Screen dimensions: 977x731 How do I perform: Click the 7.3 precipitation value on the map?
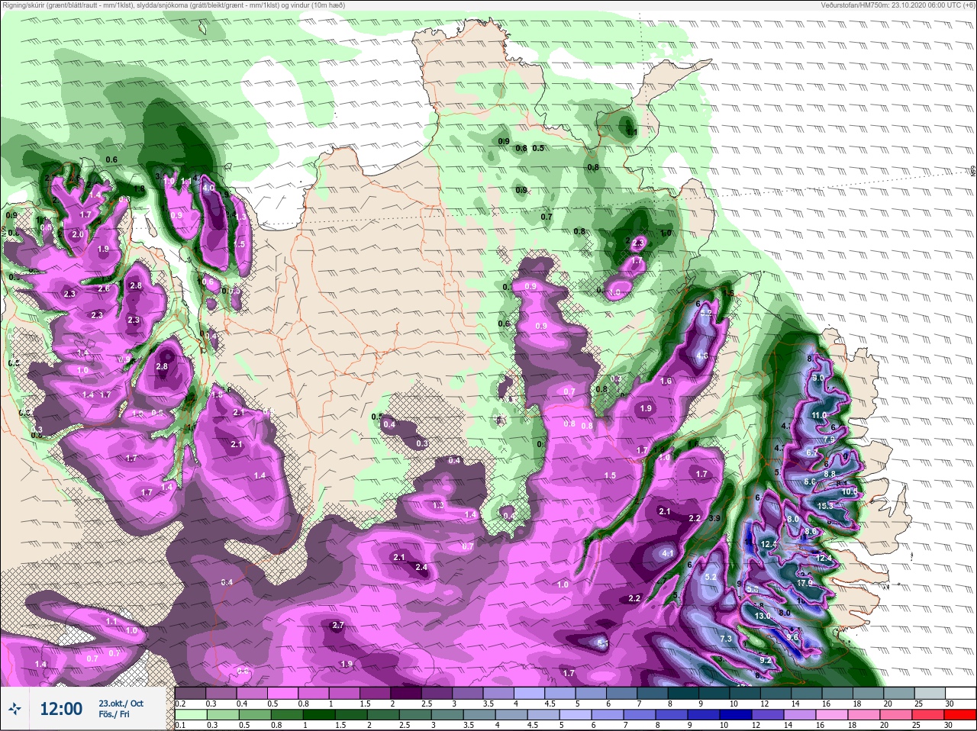coord(726,639)
